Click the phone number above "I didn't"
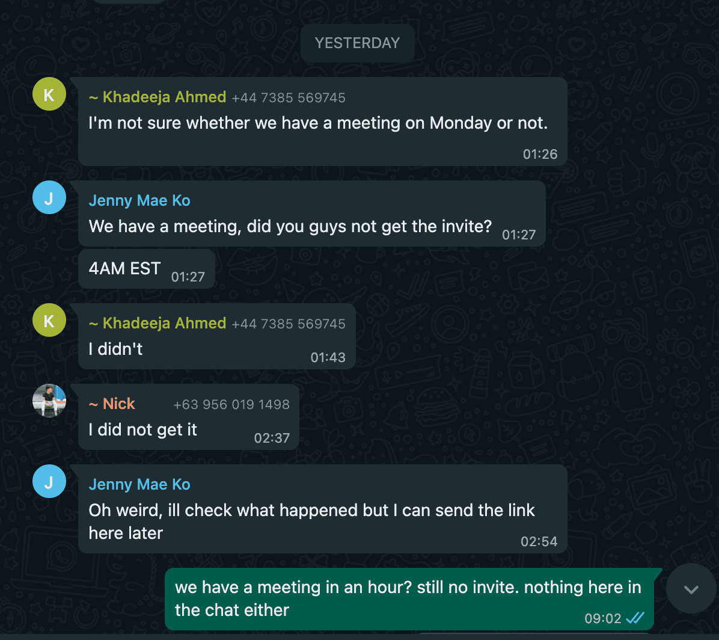This screenshot has height=640, width=719. (x=289, y=324)
